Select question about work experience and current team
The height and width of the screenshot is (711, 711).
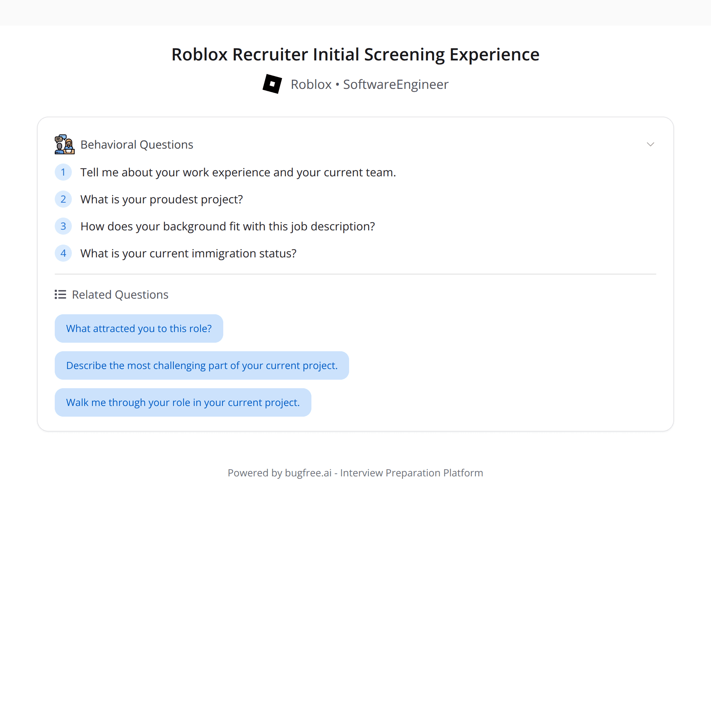point(238,172)
